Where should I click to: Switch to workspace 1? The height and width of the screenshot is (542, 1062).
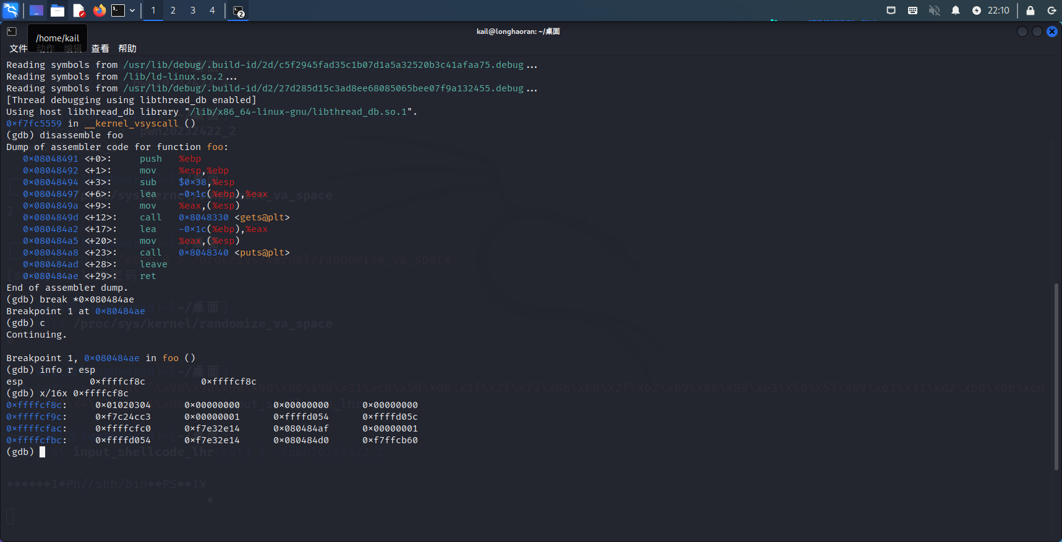(153, 10)
